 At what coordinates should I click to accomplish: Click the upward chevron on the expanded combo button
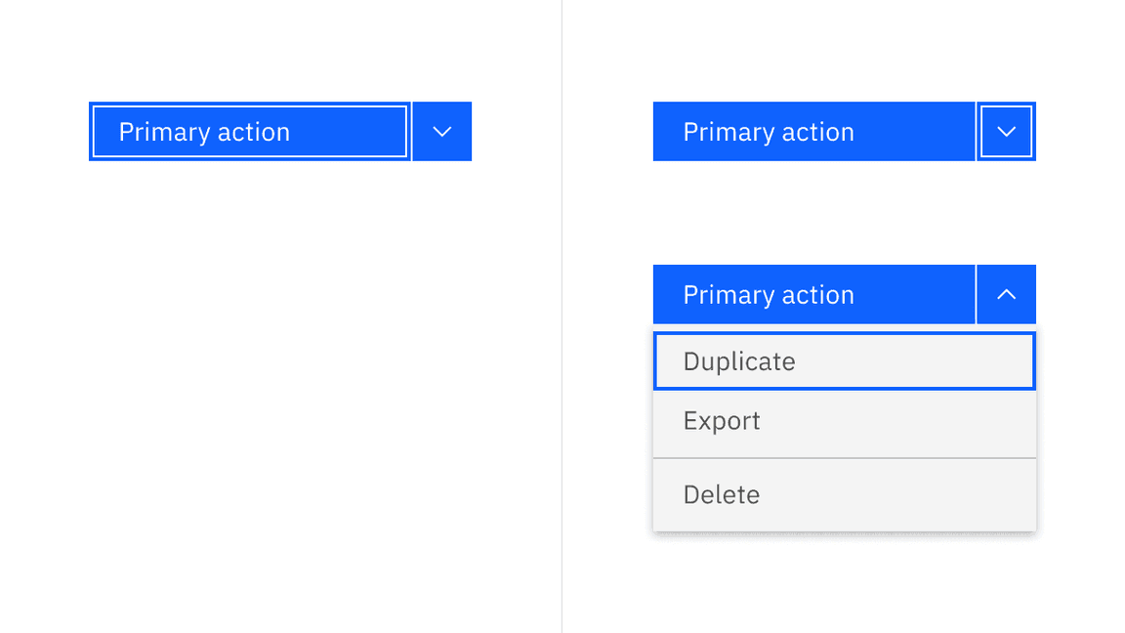coord(1005,294)
